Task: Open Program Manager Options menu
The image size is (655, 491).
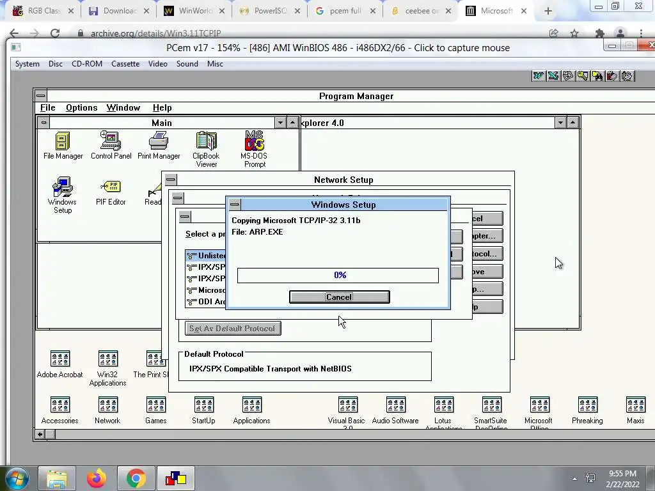Action: pos(81,107)
